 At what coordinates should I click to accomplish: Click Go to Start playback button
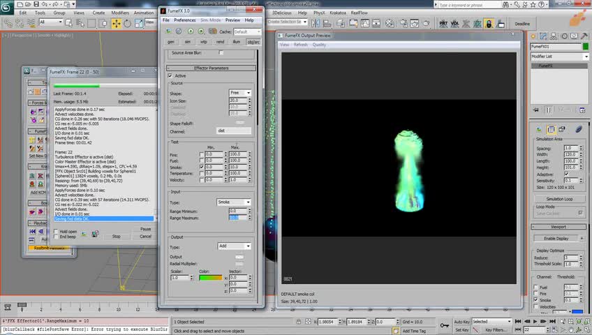tap(519, 322)
